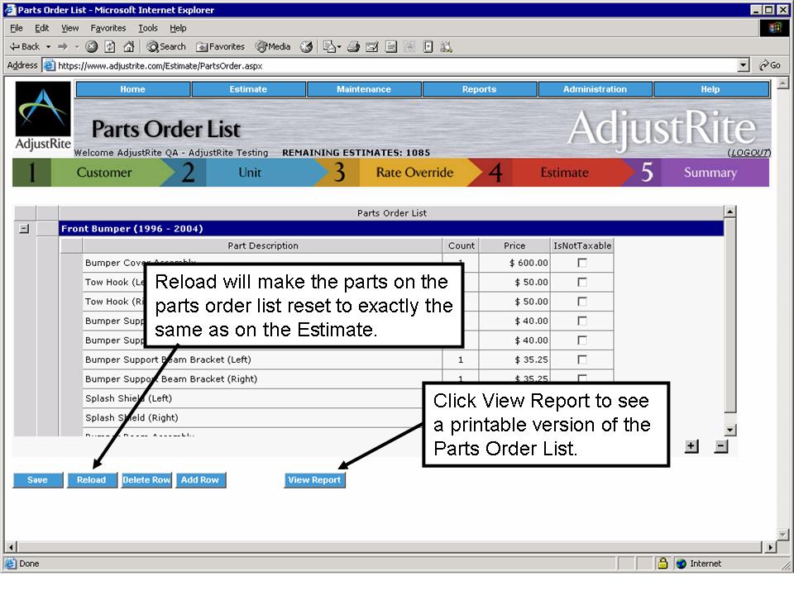Screen dimensions: 794x595
Task: Print the page using the printer icon
Action: [353, 46]
